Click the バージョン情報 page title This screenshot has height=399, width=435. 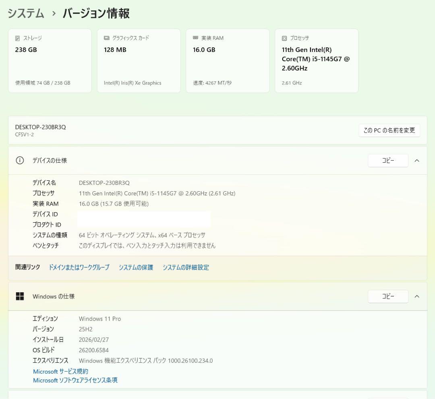(x=96, y=13)
